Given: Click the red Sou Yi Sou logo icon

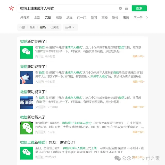Looking at the screenshot, I should (11, 8).
